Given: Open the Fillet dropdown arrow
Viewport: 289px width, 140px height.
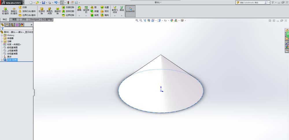Looking at the screenshot, I should click(79, 16).
